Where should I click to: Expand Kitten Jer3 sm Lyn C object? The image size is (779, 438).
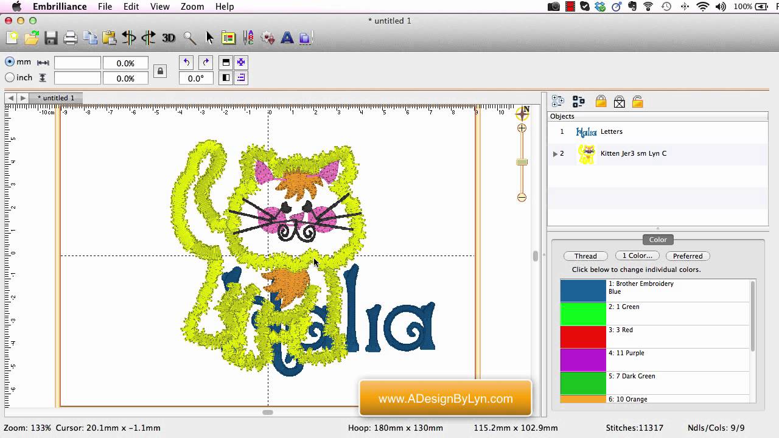pos(554,154)
